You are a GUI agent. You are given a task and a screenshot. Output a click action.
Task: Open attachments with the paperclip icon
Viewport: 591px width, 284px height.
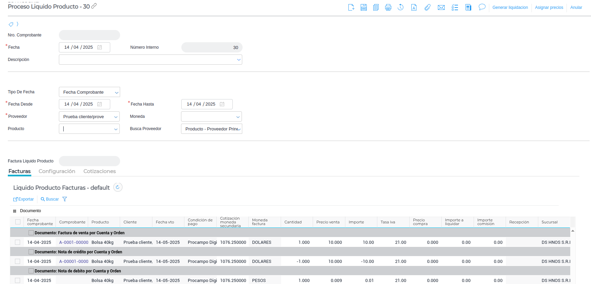pyautogui.click(x=427, y=7)
